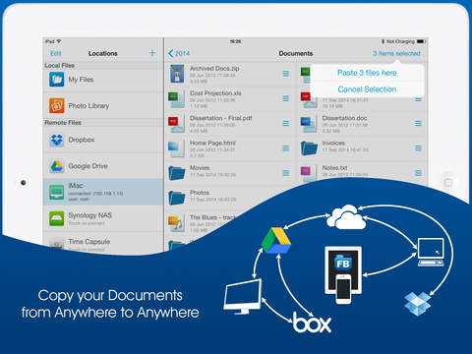Open the Movies folder
The image size is (472, 354).
point(229,173)
